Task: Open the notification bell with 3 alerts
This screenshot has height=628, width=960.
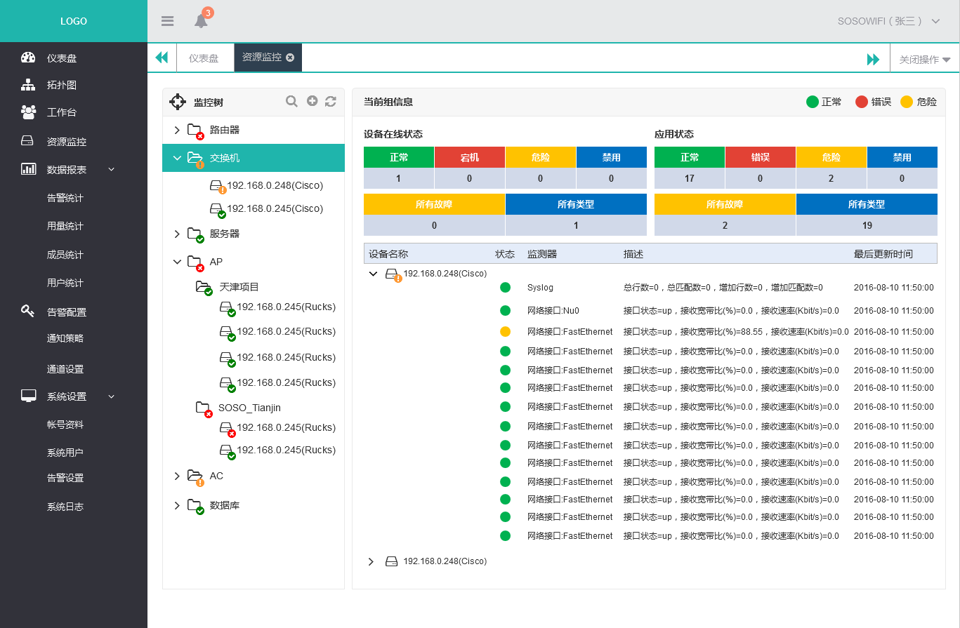Action: click(202, 20)
